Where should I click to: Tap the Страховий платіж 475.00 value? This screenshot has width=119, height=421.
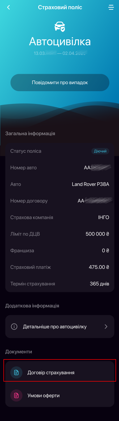pyautogui.click(x=99, y=267)
